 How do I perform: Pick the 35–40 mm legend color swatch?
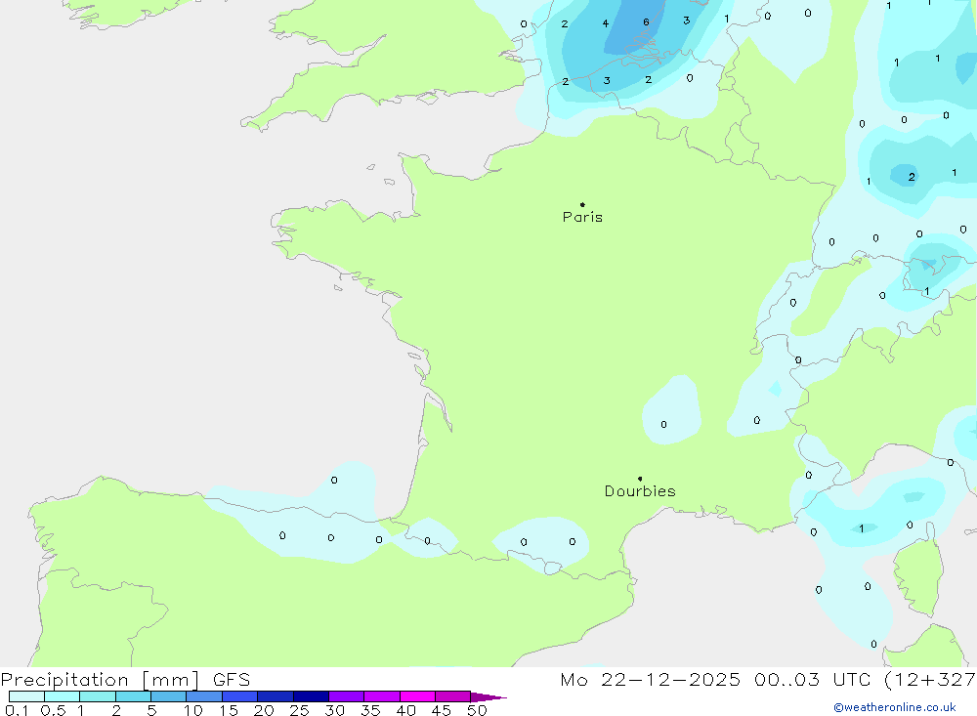coord(382,696)
